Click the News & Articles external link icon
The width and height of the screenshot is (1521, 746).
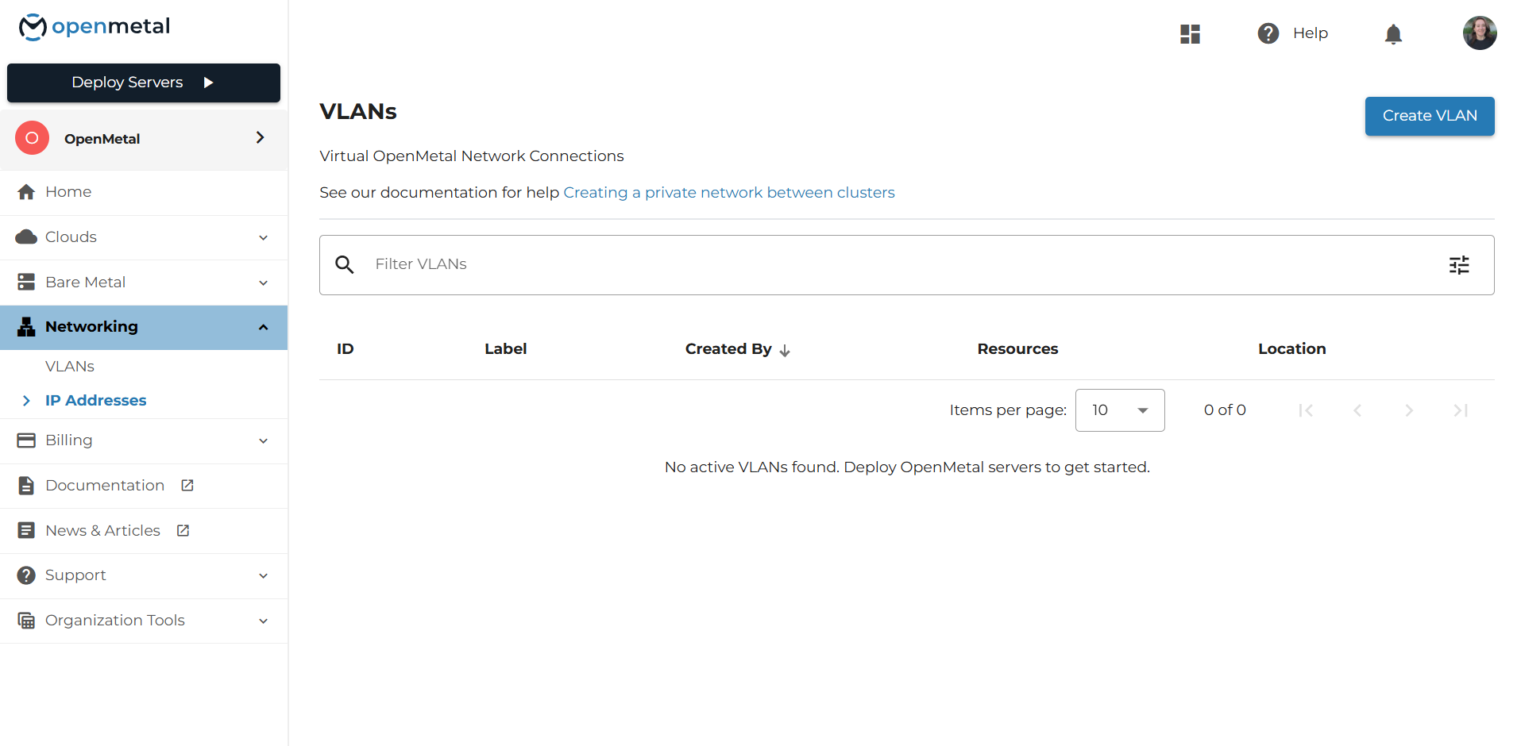183,530
